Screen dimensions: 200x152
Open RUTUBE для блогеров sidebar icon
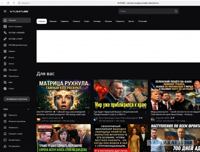5,45
